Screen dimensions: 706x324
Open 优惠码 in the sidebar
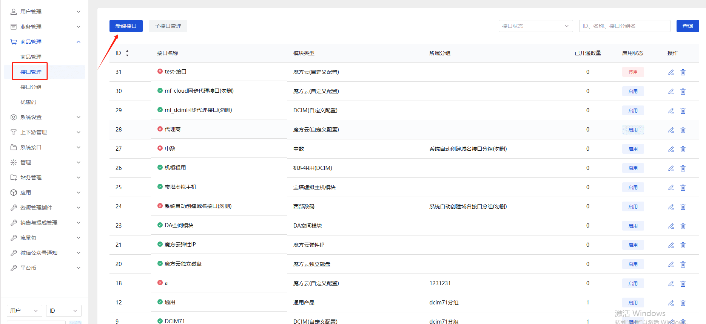pos(28,102)
